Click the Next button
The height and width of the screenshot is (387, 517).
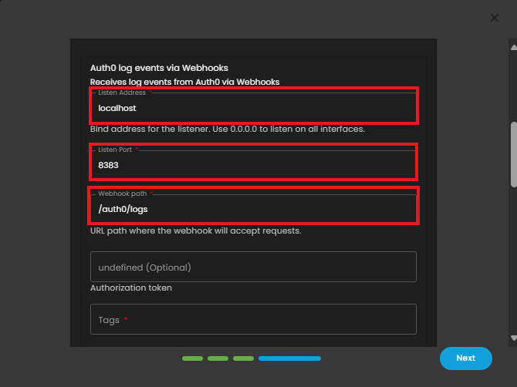point(465,358)
